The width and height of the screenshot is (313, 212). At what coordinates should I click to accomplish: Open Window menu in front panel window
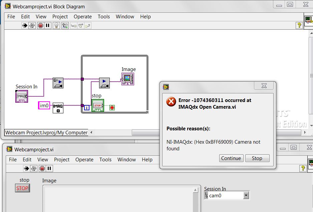click(126, 160)
